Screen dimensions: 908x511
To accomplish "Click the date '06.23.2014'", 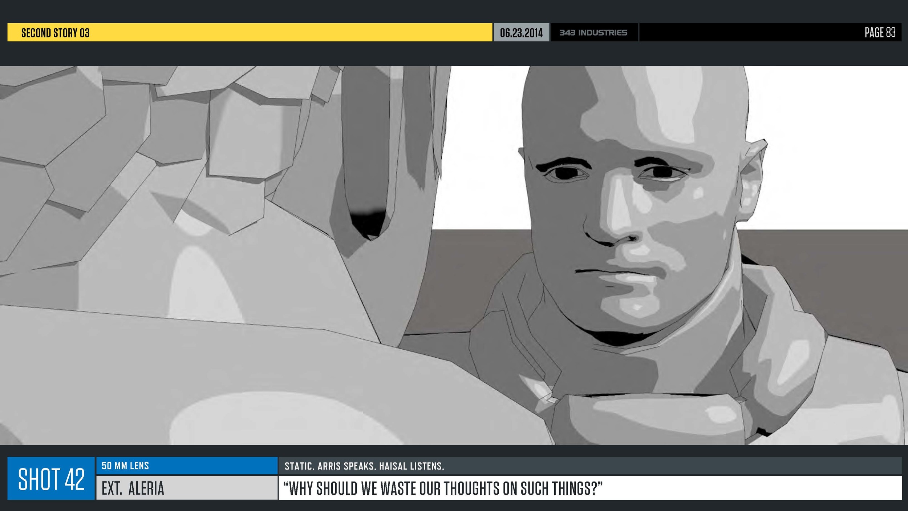I will pos(521,33).
